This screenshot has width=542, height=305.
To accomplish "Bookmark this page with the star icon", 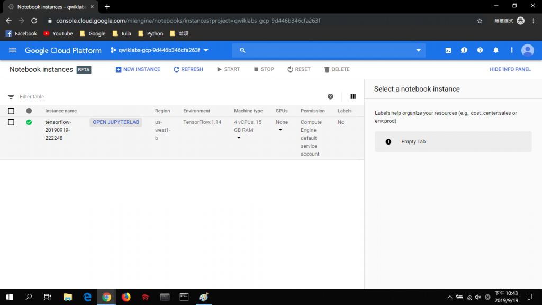I will click(480, 21).
